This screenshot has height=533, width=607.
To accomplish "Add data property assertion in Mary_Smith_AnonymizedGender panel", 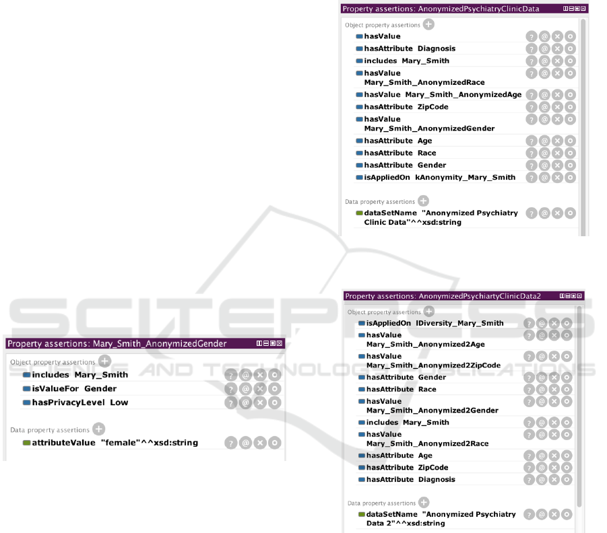I will pyautogui.click(x=98, y=429).
